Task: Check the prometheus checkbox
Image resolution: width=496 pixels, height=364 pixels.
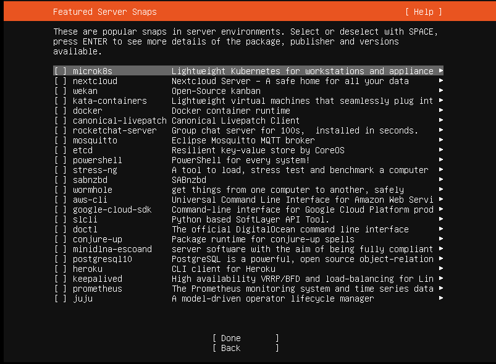Action: tap(61, 289)
